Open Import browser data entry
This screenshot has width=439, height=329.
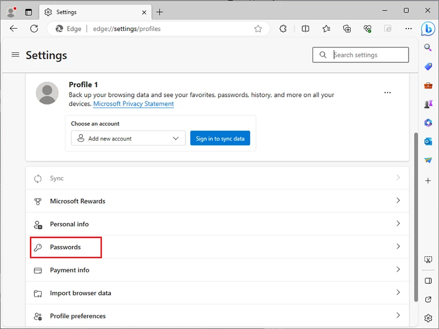[217, 293]
